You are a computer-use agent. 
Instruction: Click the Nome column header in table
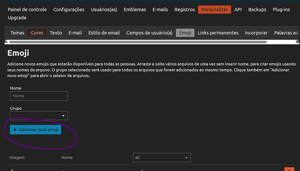pyautogui.click(x=67, y=158)
